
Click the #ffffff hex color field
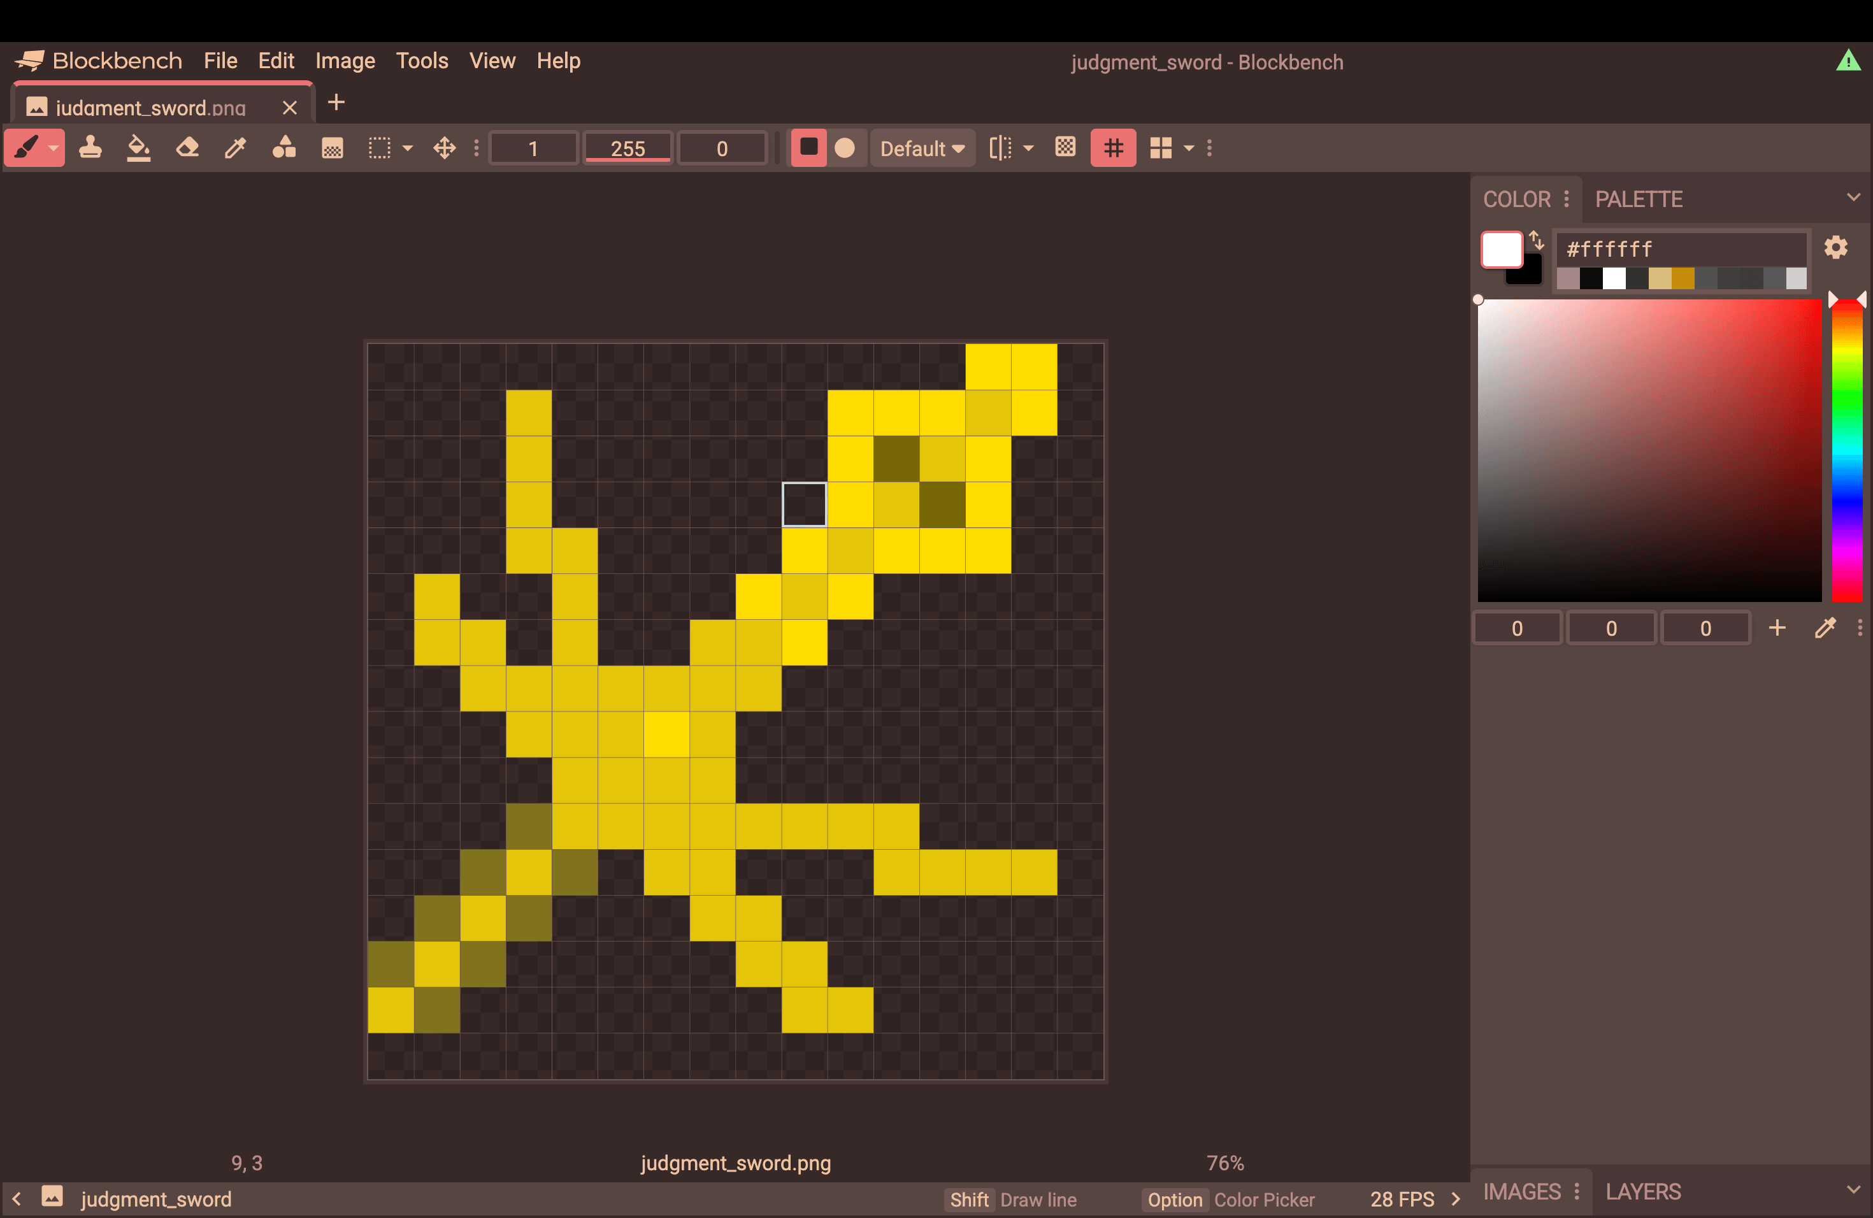tap(1682, 250)
